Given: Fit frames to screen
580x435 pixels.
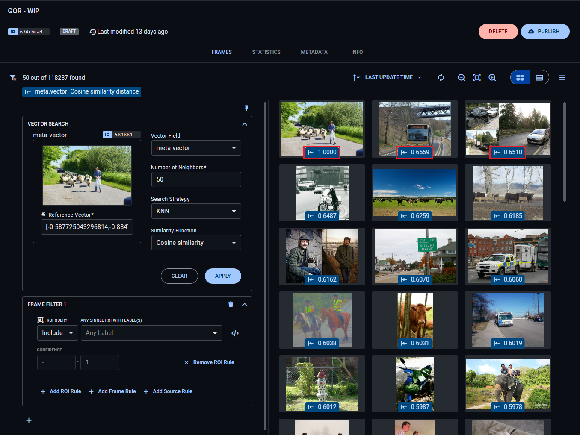Looking at the screenshot, I should [x=477, y=77].
